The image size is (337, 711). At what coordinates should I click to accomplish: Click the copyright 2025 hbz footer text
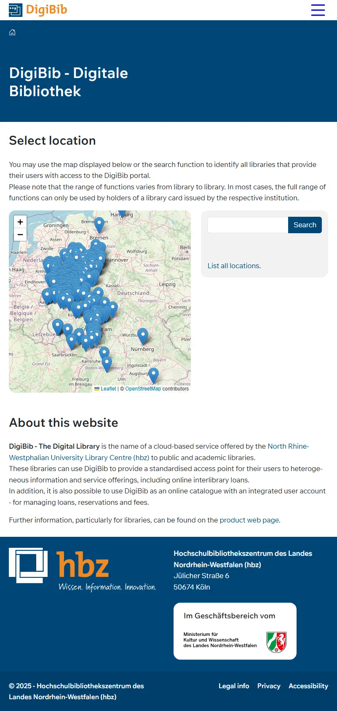point(76,692)
